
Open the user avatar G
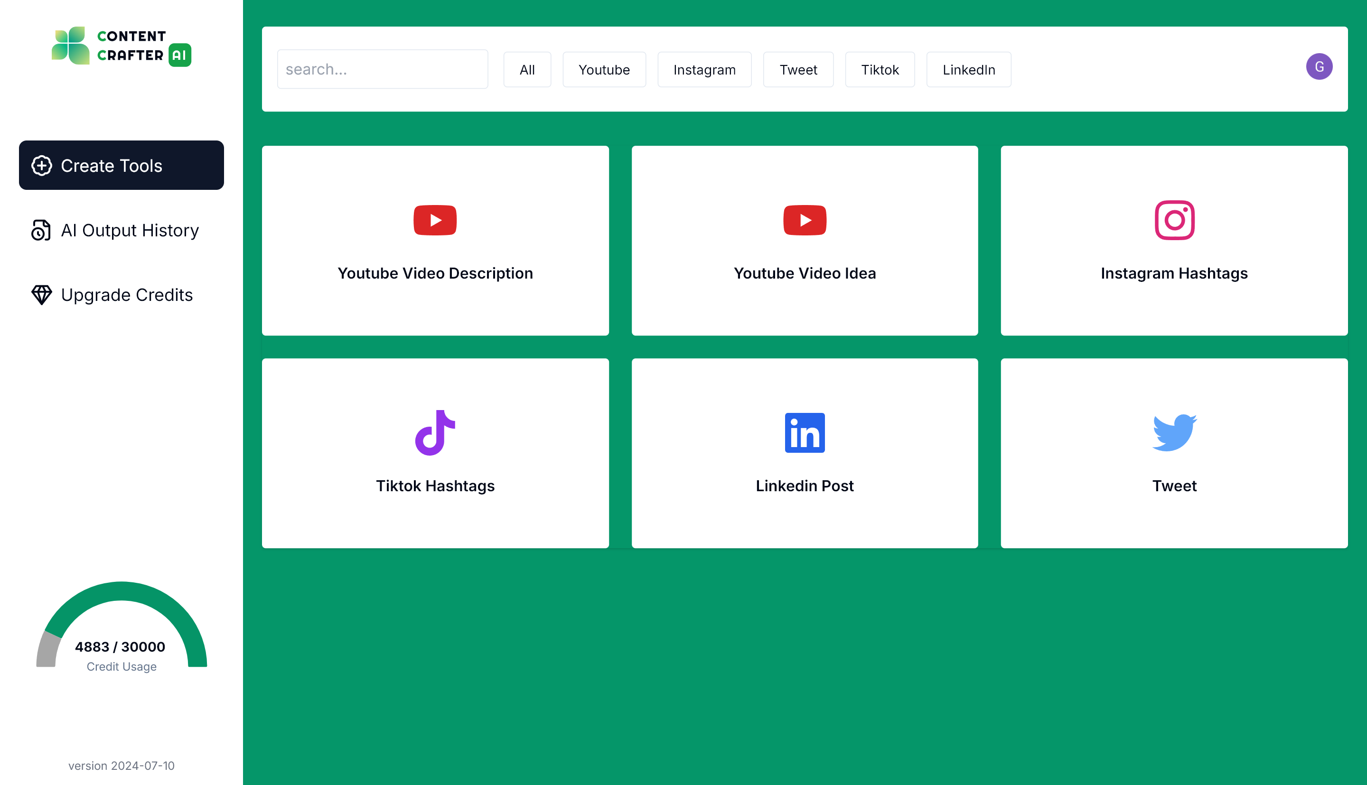pos(1319,67)
